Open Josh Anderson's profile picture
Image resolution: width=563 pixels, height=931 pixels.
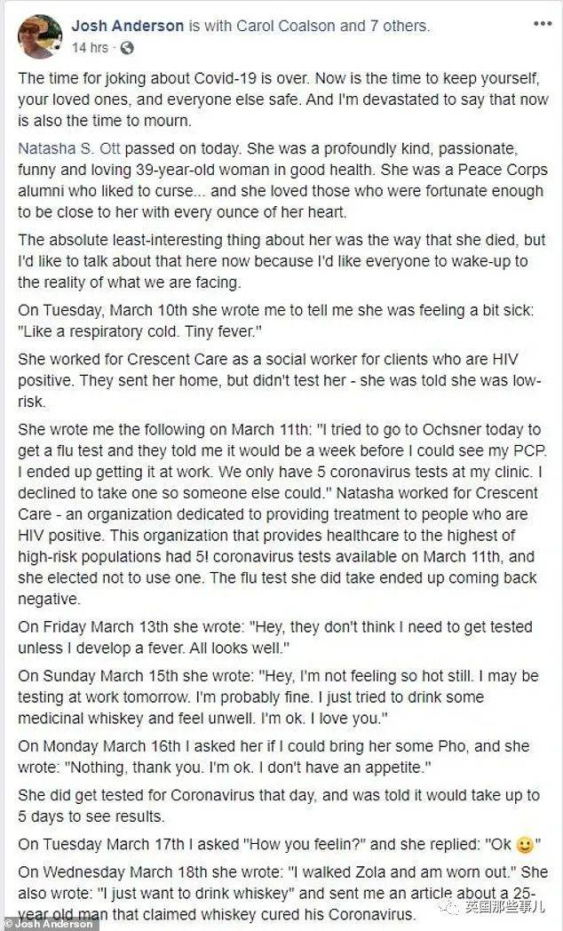click(40, 36)
